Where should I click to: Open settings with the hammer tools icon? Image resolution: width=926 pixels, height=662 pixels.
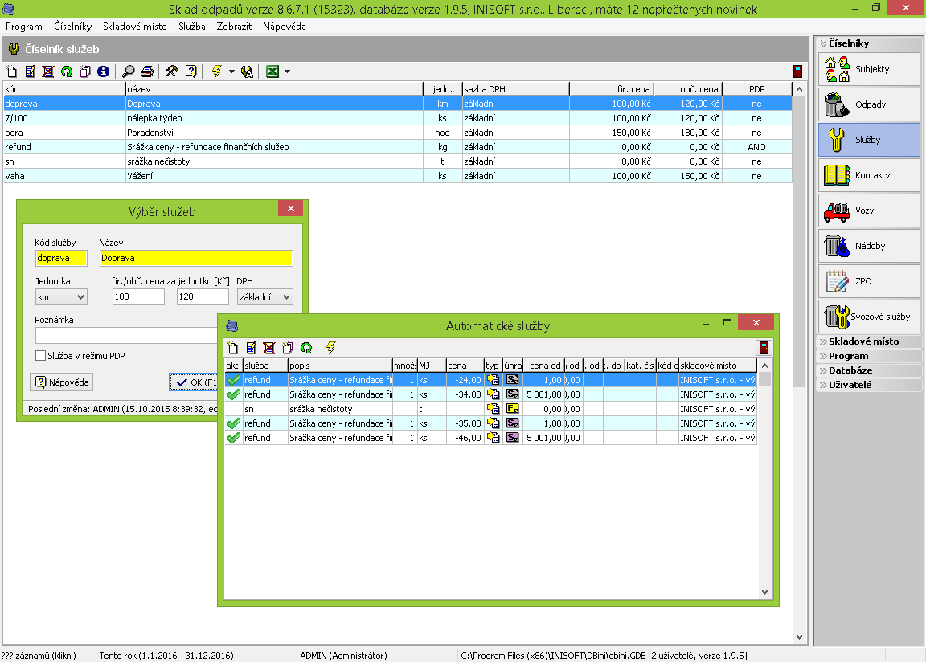tap(171, 72)
